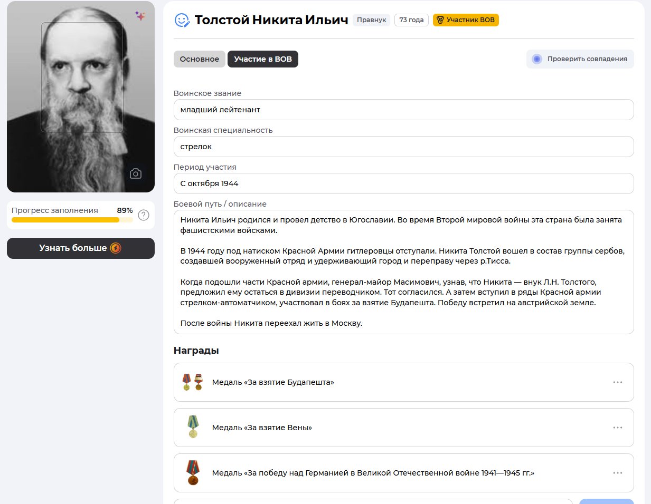The width and height of the screenshot is (651, 504).
Task: Click the Проверить совпадения button
Action: (580, 59)
